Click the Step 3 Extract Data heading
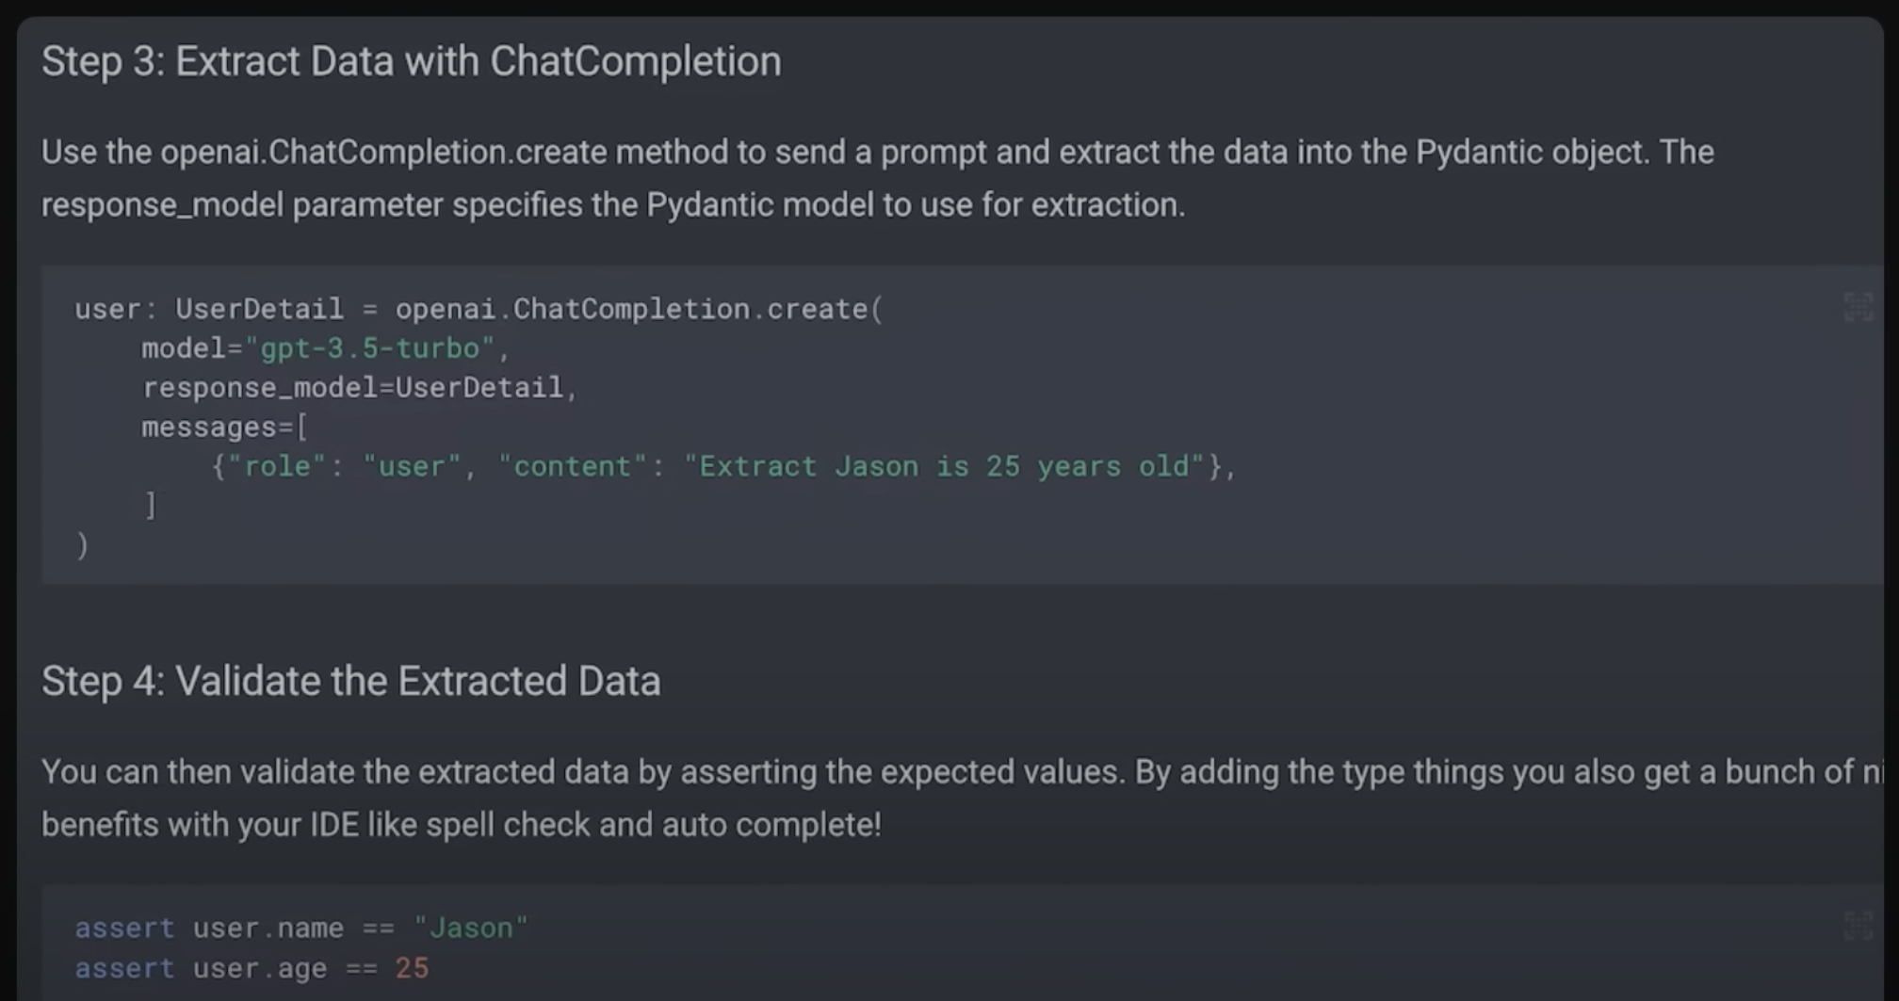This screenshot has width=1899, height=1001. [x=411, y=62]
